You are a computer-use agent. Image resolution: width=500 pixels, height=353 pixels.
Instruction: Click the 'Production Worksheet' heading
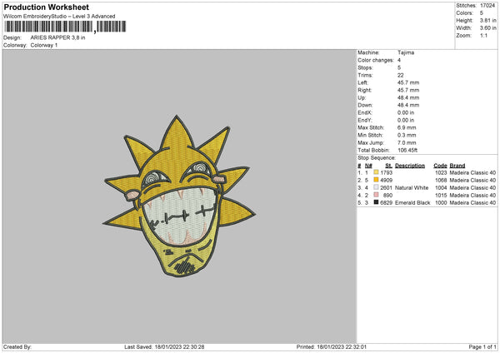tap(46, 7)
